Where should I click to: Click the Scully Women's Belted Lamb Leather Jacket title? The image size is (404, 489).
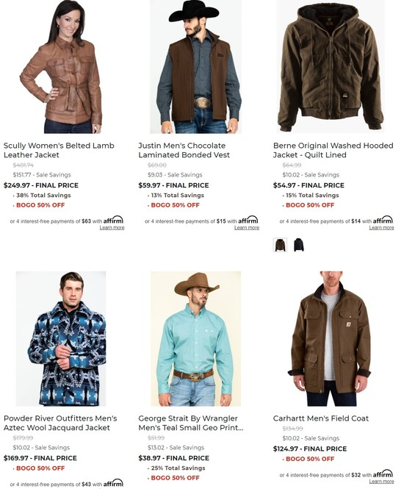coord(59,150)
